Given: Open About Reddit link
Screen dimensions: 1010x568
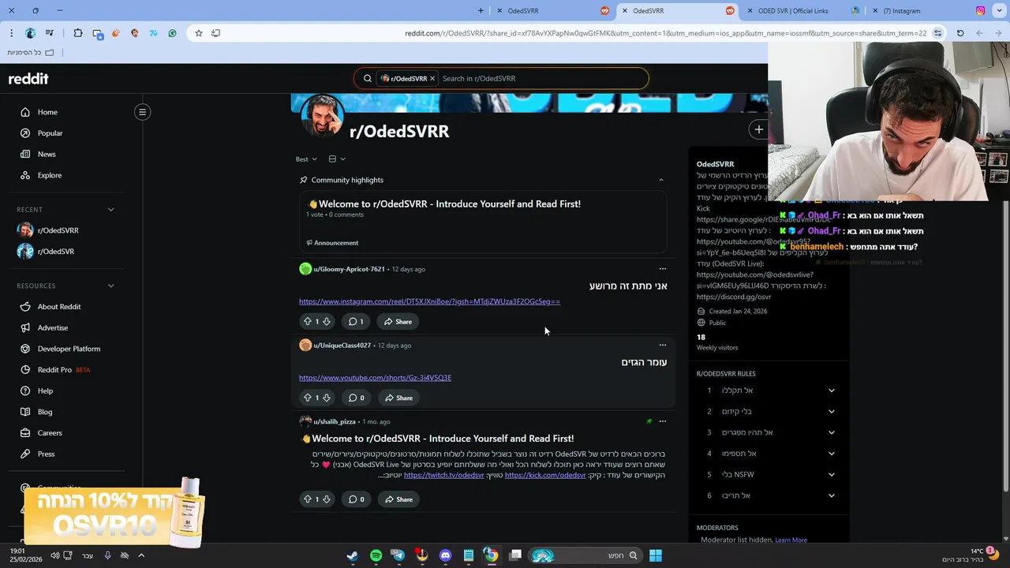Looking at the screenshot, I should point(59,307).
